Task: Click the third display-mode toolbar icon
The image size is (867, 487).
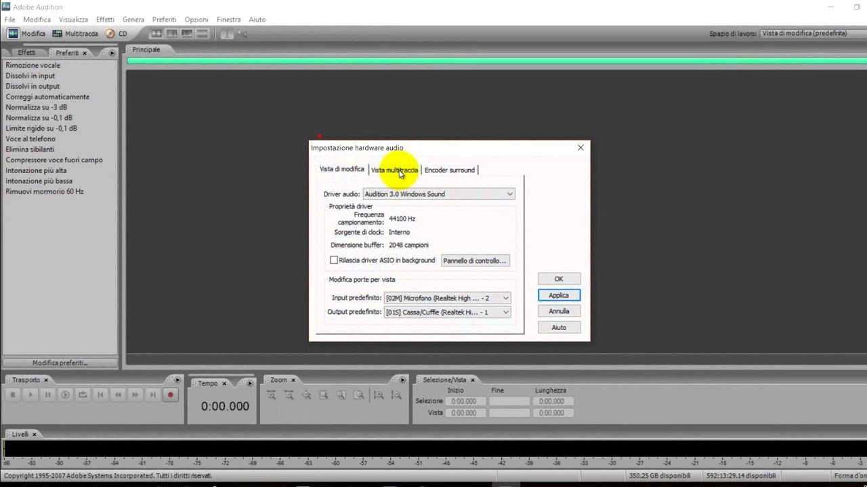Action: (x=187, y=33)
